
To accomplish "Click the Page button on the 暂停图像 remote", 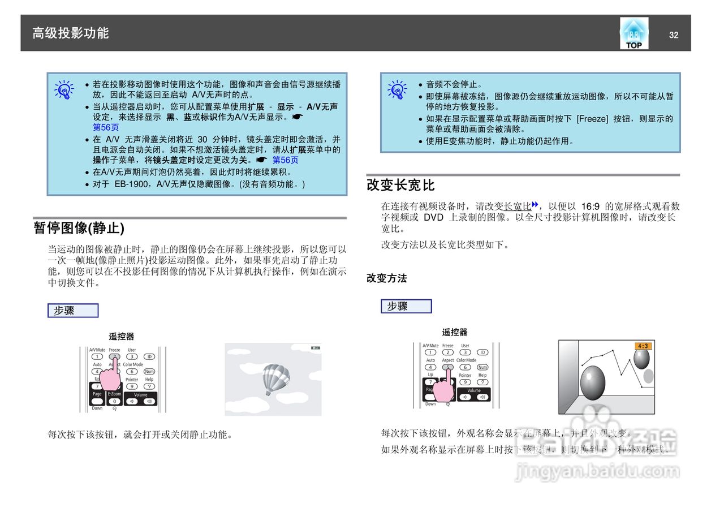I will point(97,401).
